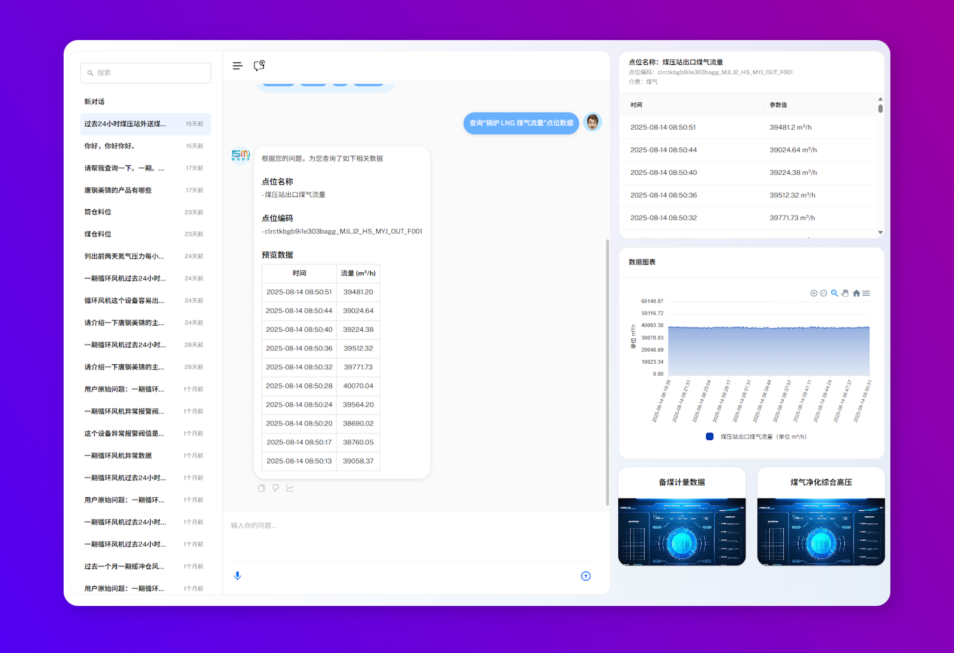The height and width of the screenshot is (653, 954).
Task: Open the 列出前两天氮气压力每小 conversation
Action: [x=146, y=256]
